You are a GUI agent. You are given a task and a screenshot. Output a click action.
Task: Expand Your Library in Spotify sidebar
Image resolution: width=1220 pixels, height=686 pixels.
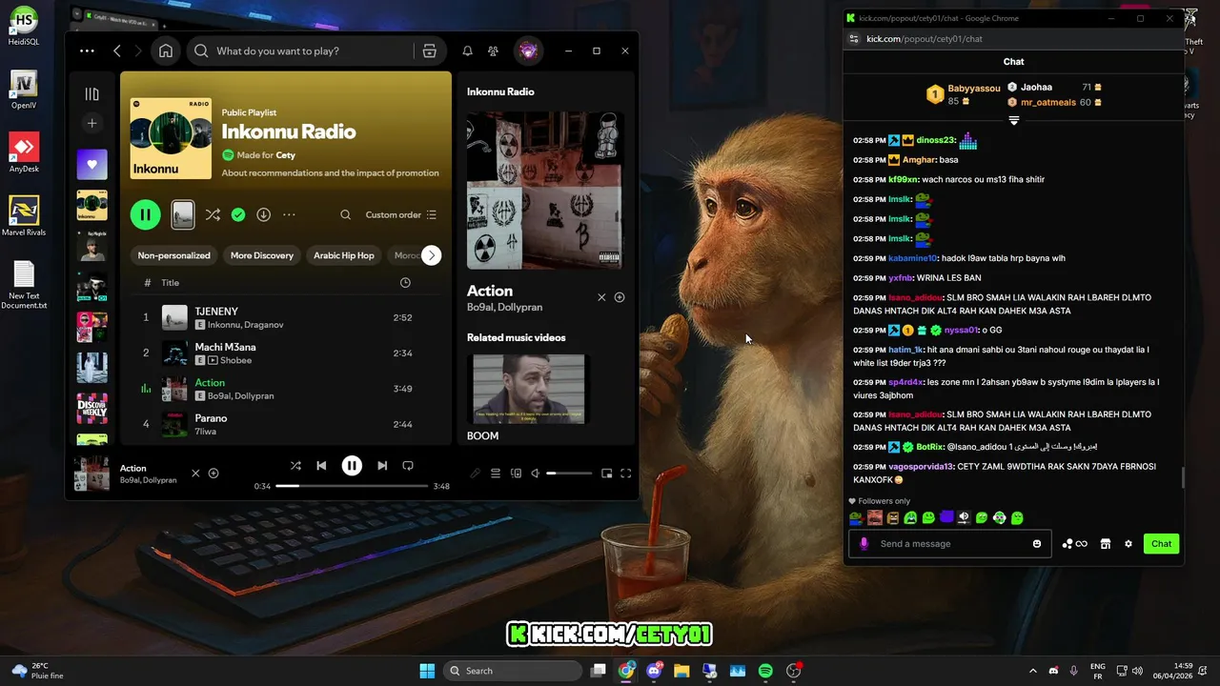click(x=91, y=93)
